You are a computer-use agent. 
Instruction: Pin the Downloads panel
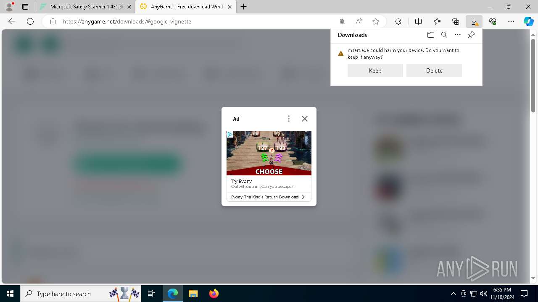[x=471, y=35]
